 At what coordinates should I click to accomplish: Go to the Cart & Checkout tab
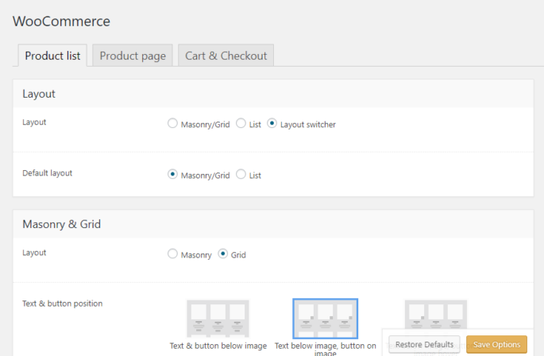[226, 56]
